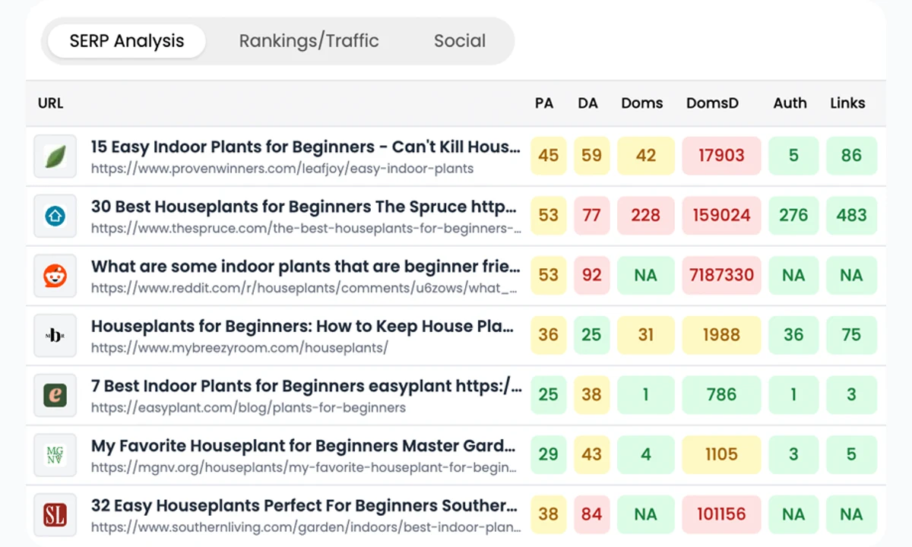Click the provenwinners.com URL text

coord(282,169)
